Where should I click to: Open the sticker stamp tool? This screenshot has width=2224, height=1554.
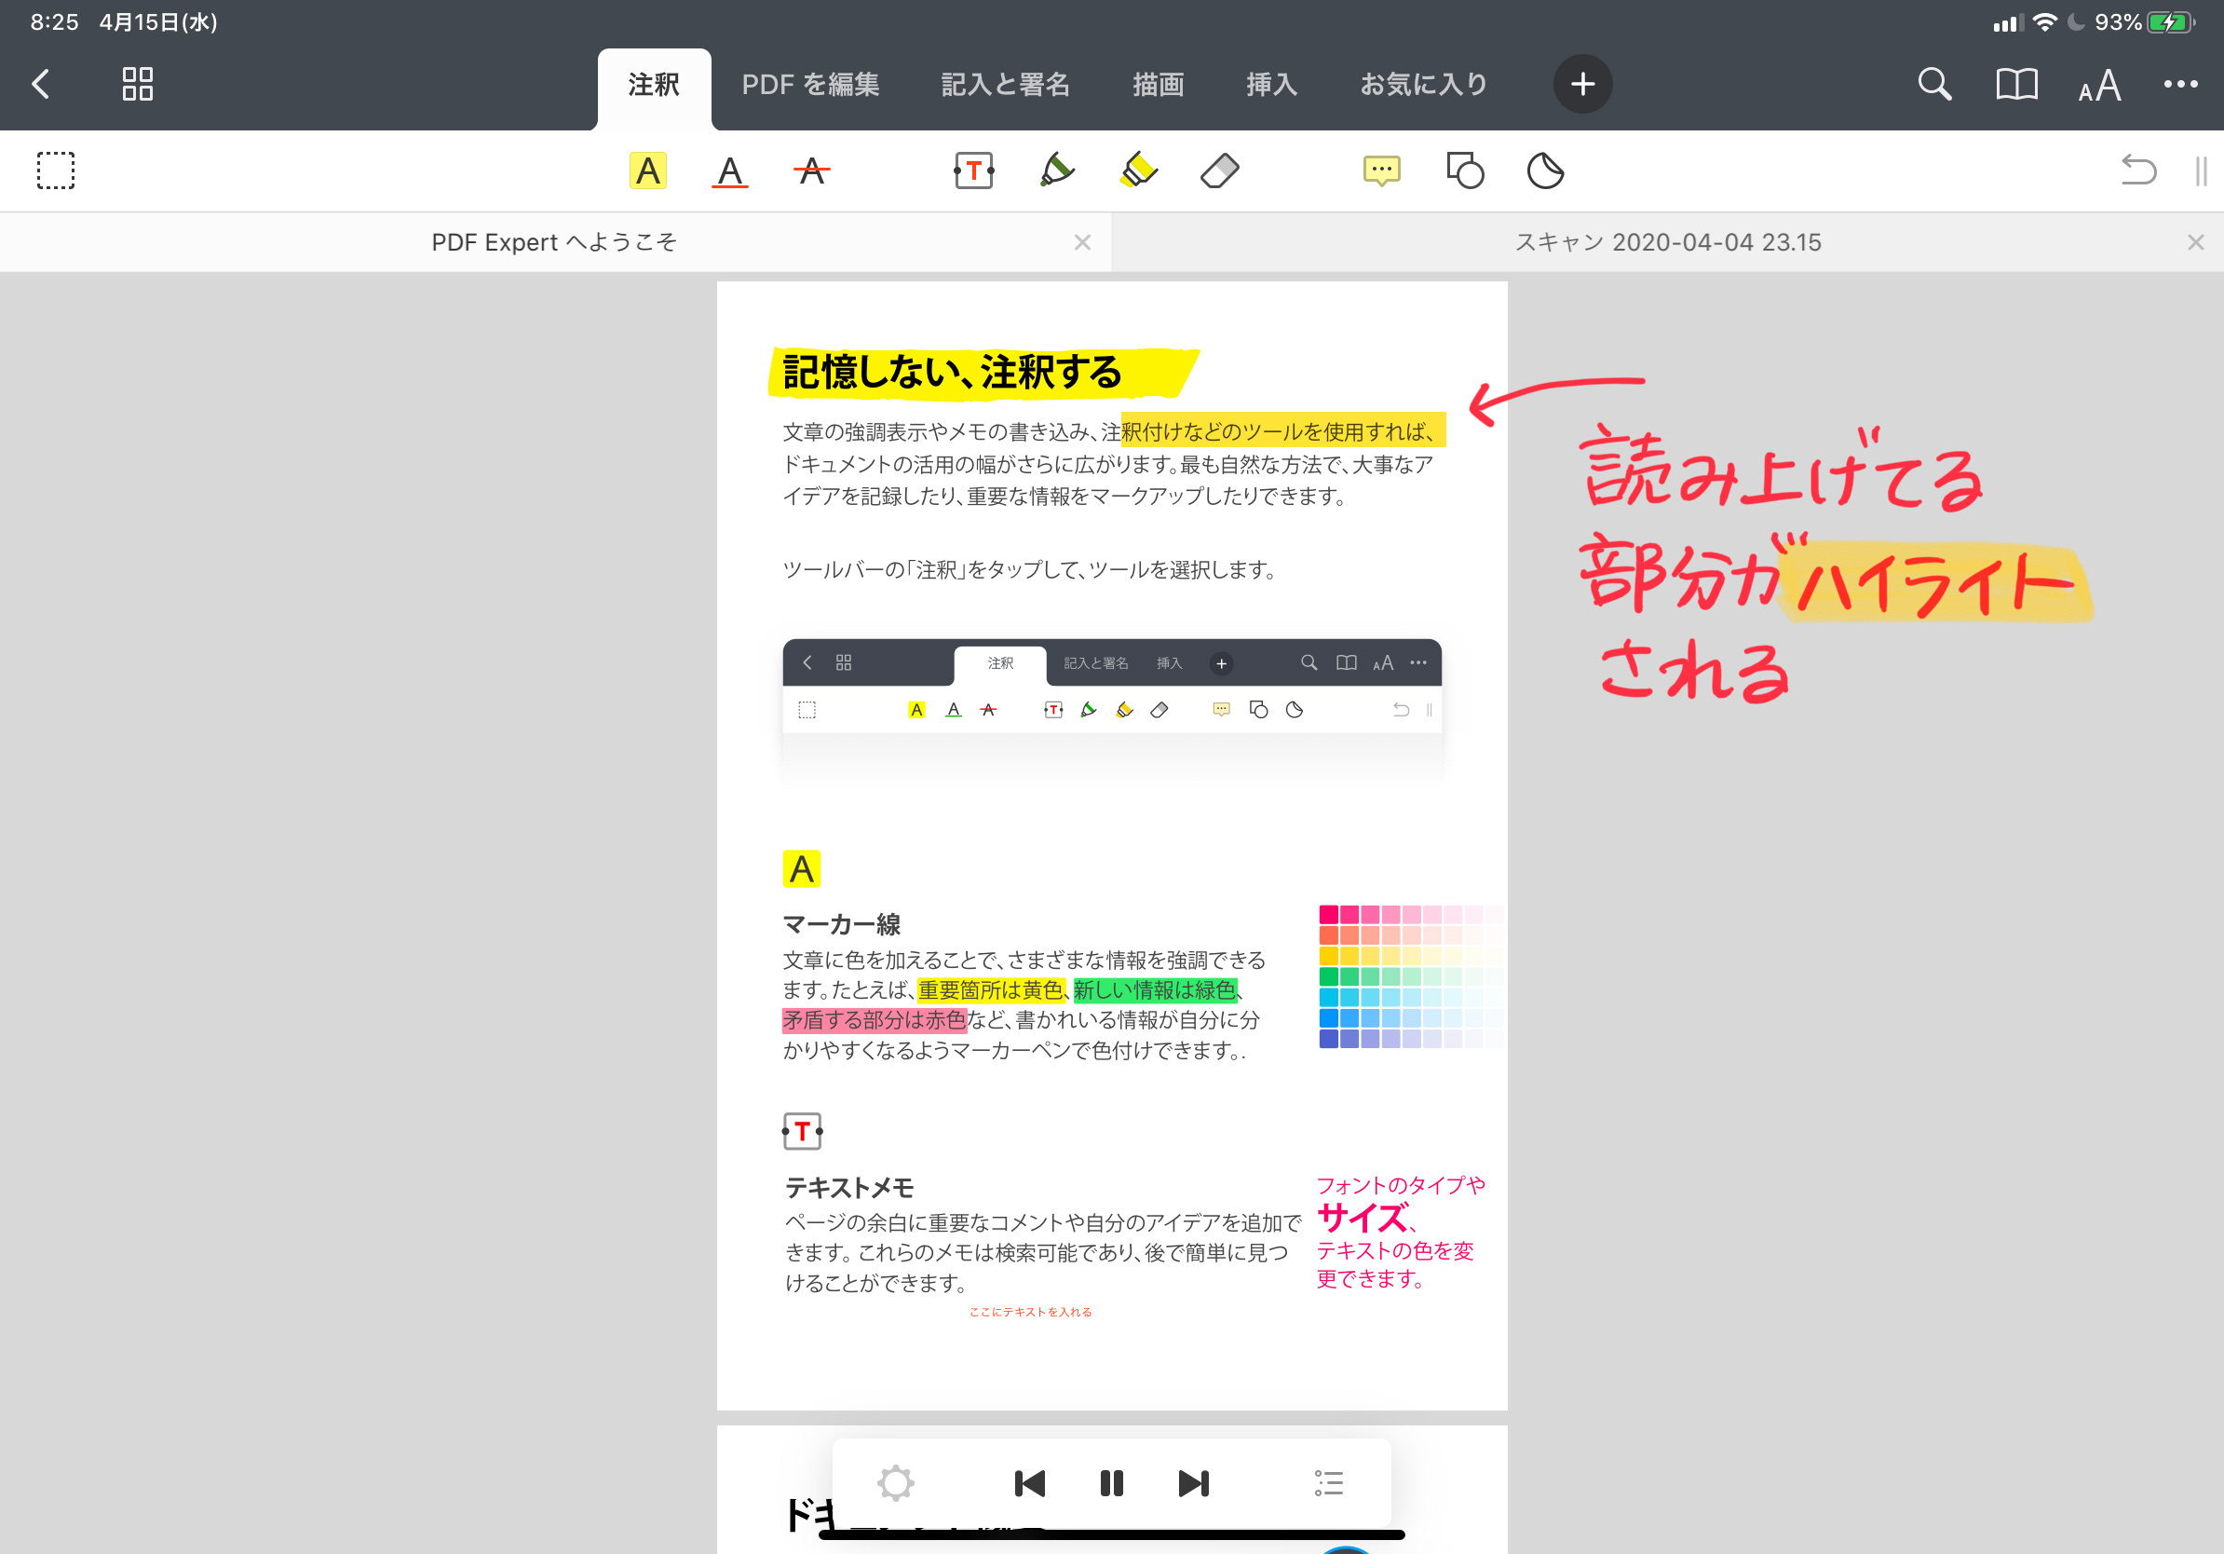(1545, 170)
